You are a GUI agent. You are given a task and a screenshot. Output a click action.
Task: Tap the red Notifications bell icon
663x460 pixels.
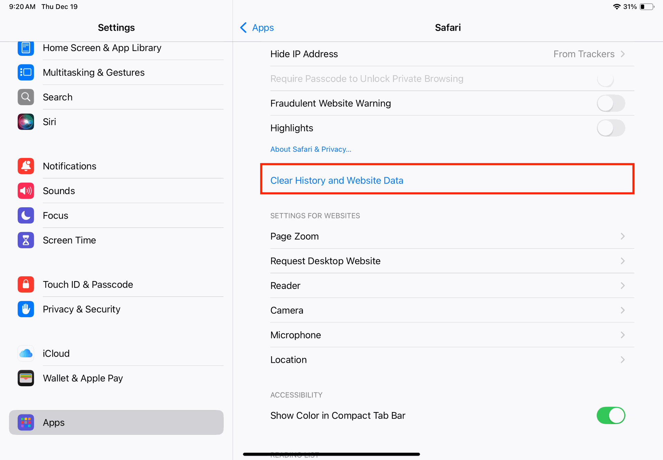pos(26,166)
